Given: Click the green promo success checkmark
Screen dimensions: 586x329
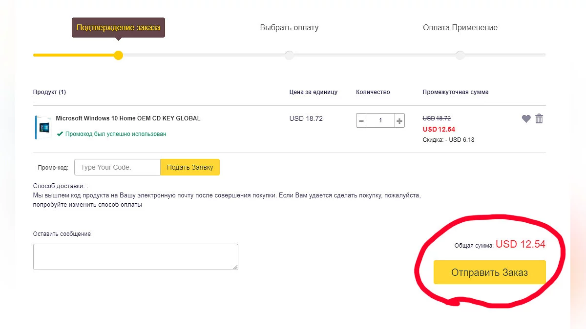Looking at the screenshot, I should pyautogui.click(x=60, y=134).
